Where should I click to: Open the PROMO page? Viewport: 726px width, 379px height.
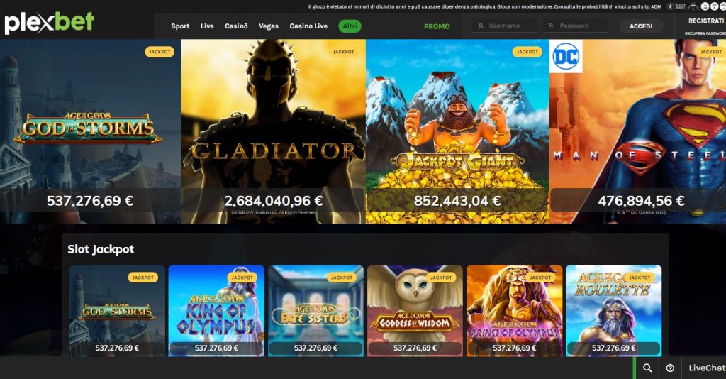(437, 26)
